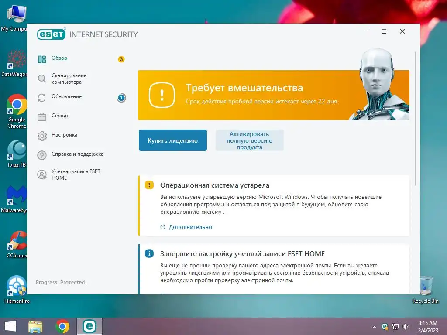Select the Recycle Bin desktop icon
This screenshot has width=447, height=335.
coord(426,290)
